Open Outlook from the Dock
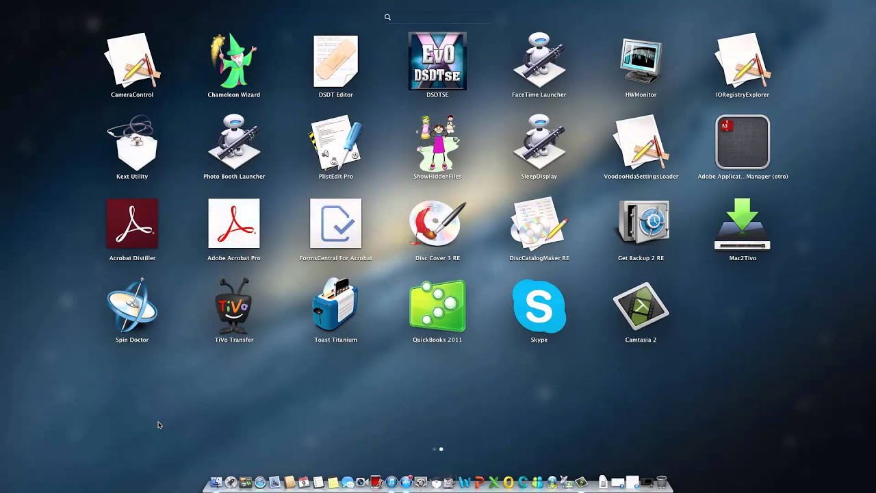The image size is (876, 493). pos(508,483)
